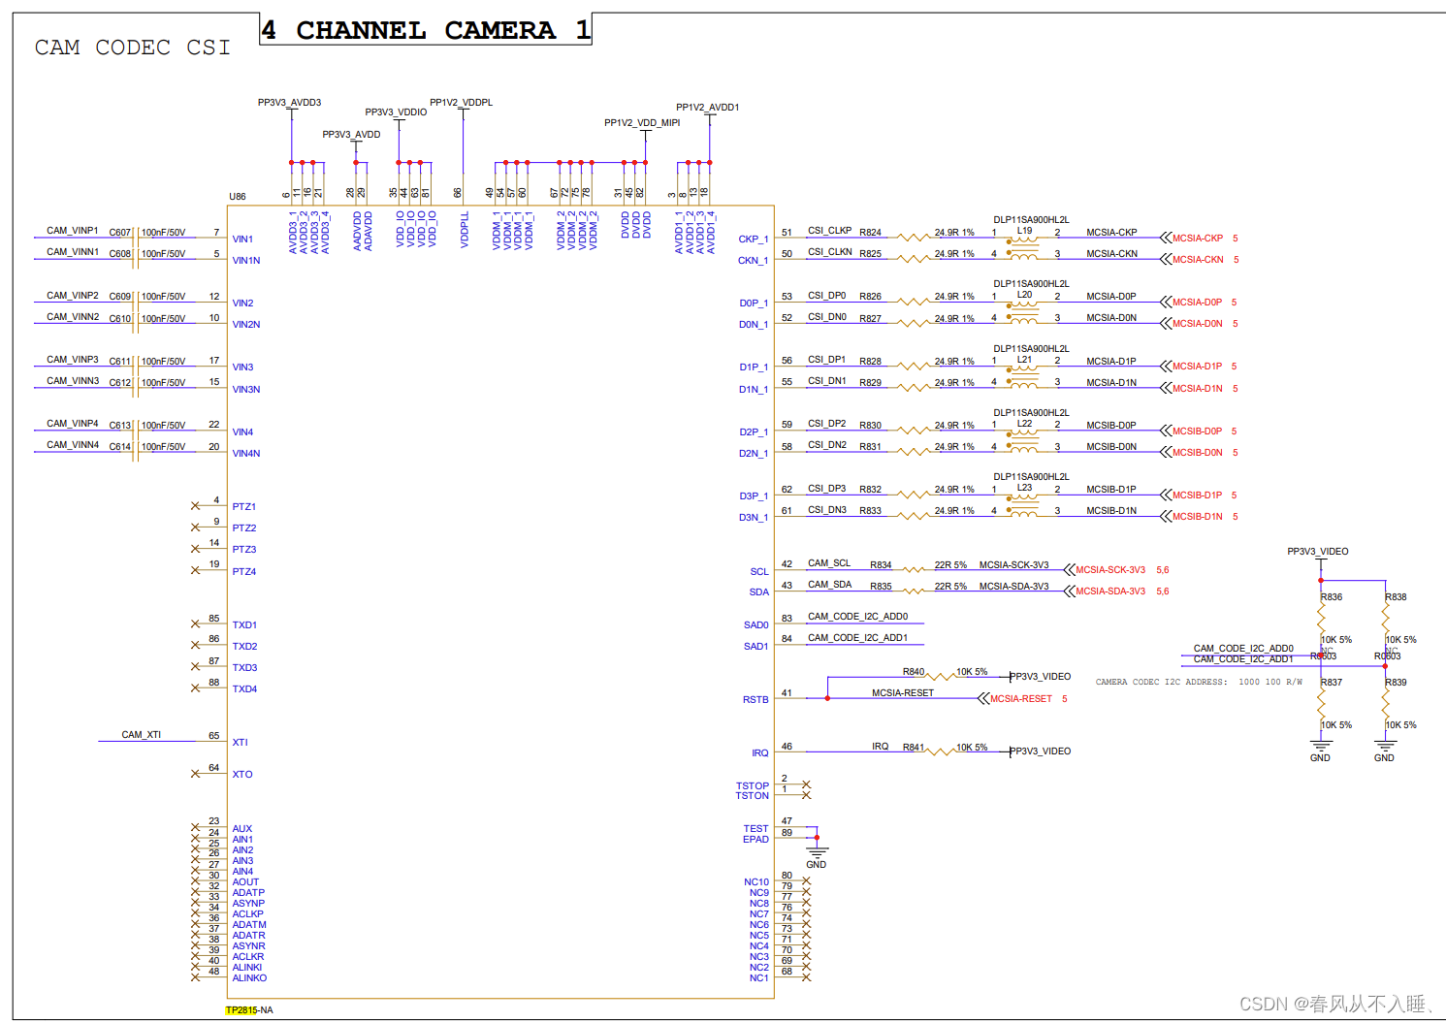Expand the MCSIB-D0P off-page chevron

(x=1168, y=431)
